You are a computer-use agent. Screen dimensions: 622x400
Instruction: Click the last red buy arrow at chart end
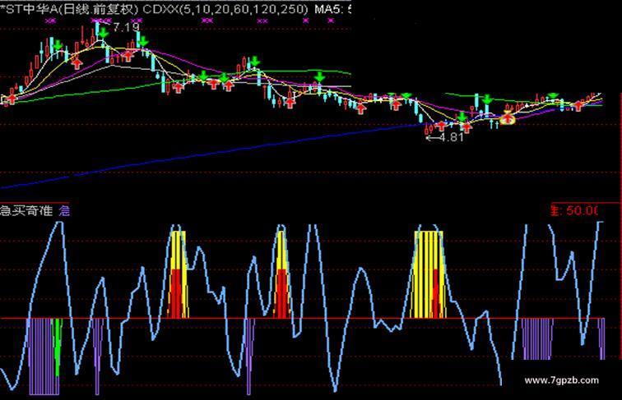pos(578,105)
